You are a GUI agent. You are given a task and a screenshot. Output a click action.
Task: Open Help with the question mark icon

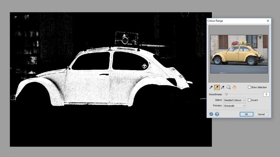(x=217, y=114)
